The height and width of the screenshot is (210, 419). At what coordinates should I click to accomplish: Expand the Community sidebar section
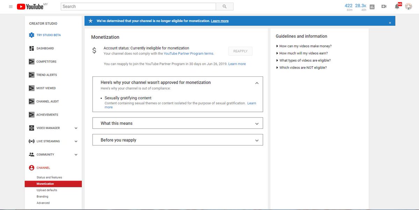tap(76, 155)
